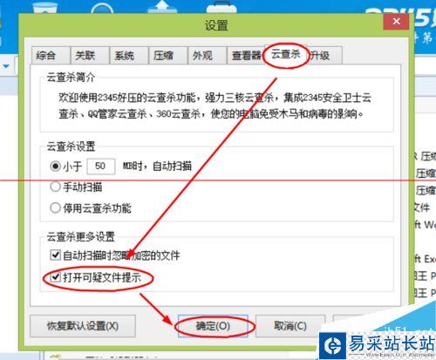Switch to the 综合 tab
The width and height of the screenshot is (436, 360).
click(51, 55)
